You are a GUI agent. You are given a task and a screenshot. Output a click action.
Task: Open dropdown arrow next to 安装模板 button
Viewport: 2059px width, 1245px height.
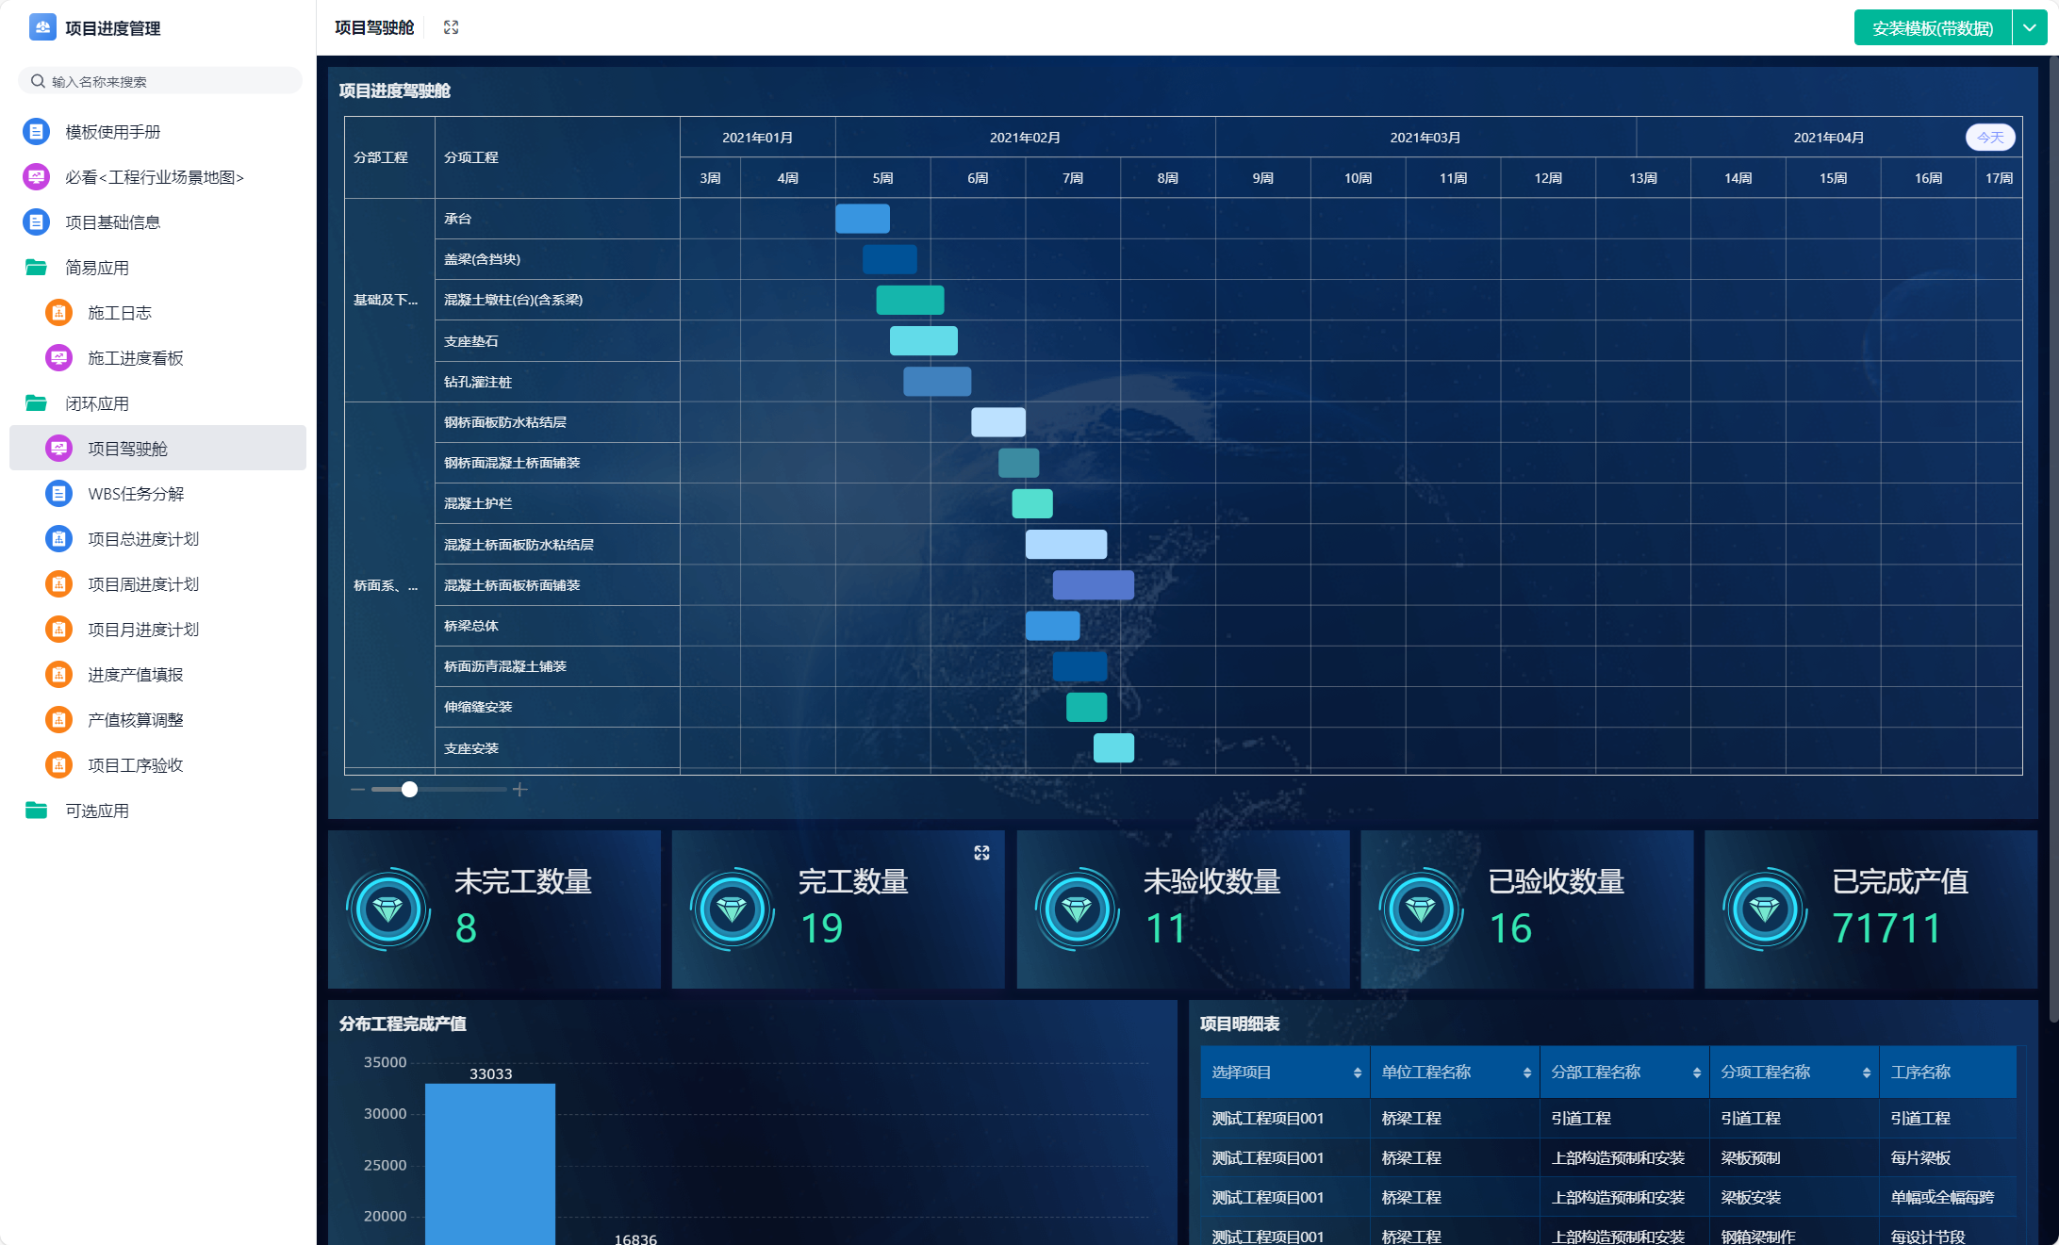click(2029, 28)
